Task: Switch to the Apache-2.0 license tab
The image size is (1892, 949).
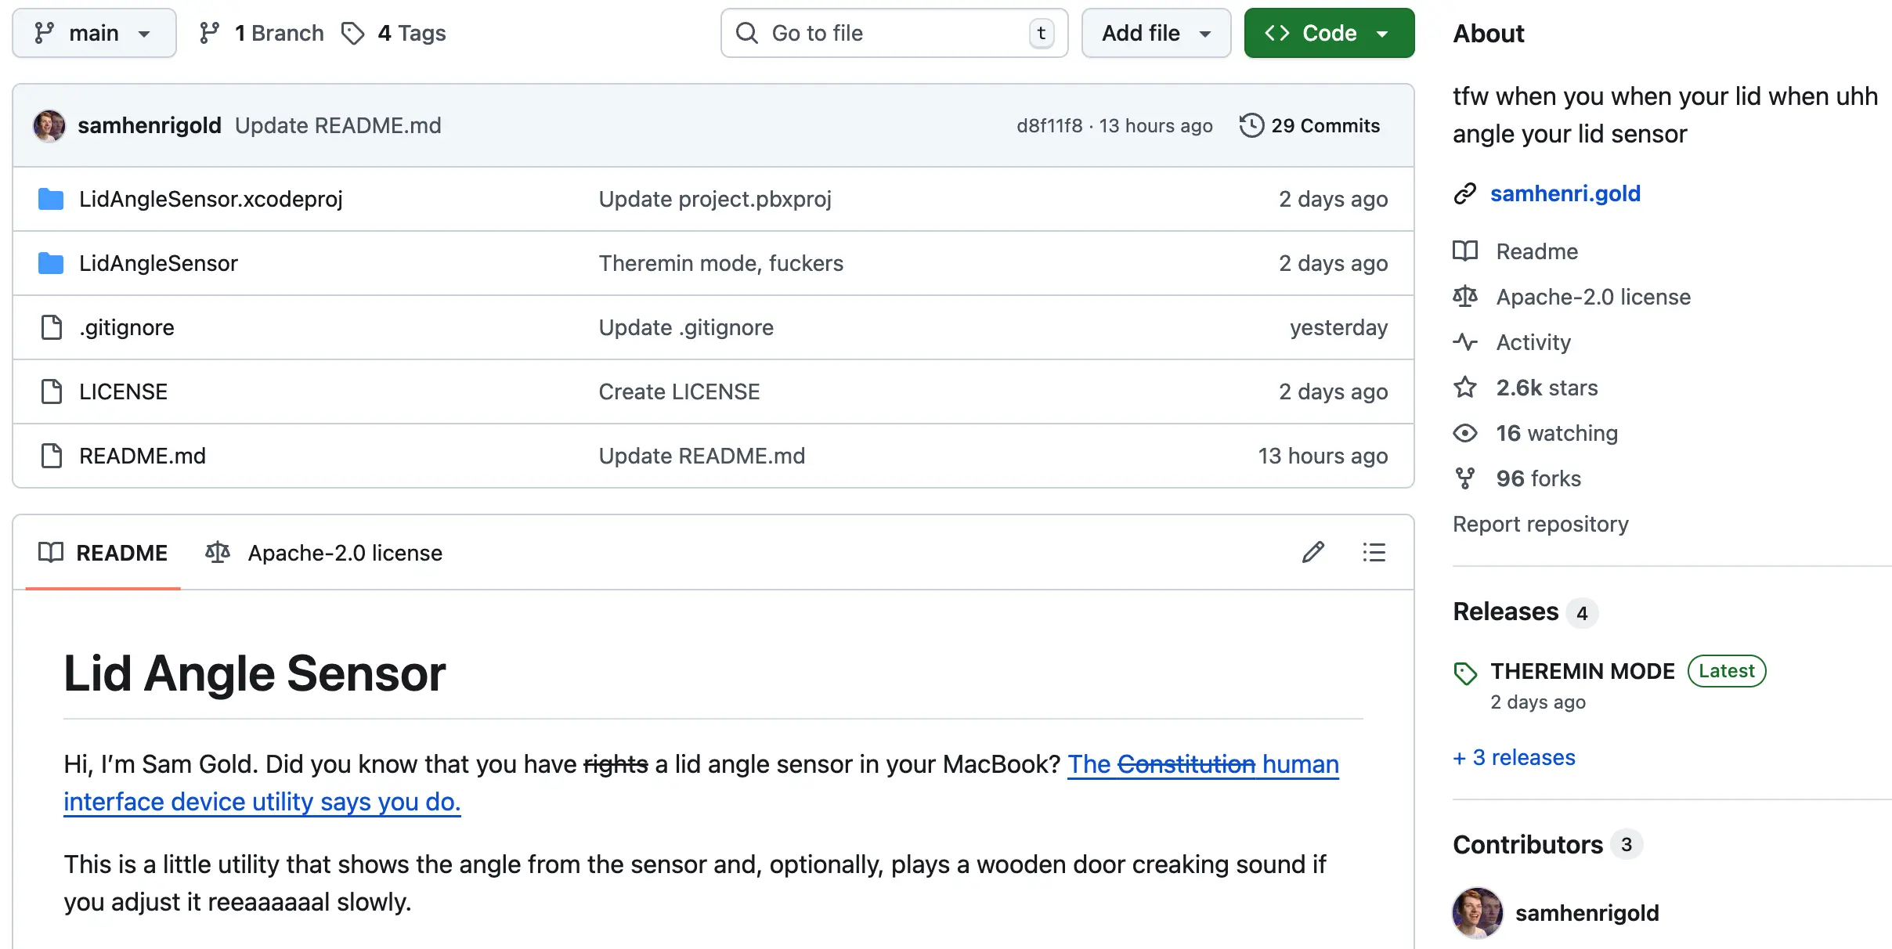Action: 324,553
